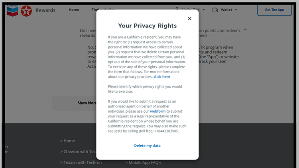The height and width of the screenshot is (168, 299).
Task: Click the Rewards header text
Action: 45,10
